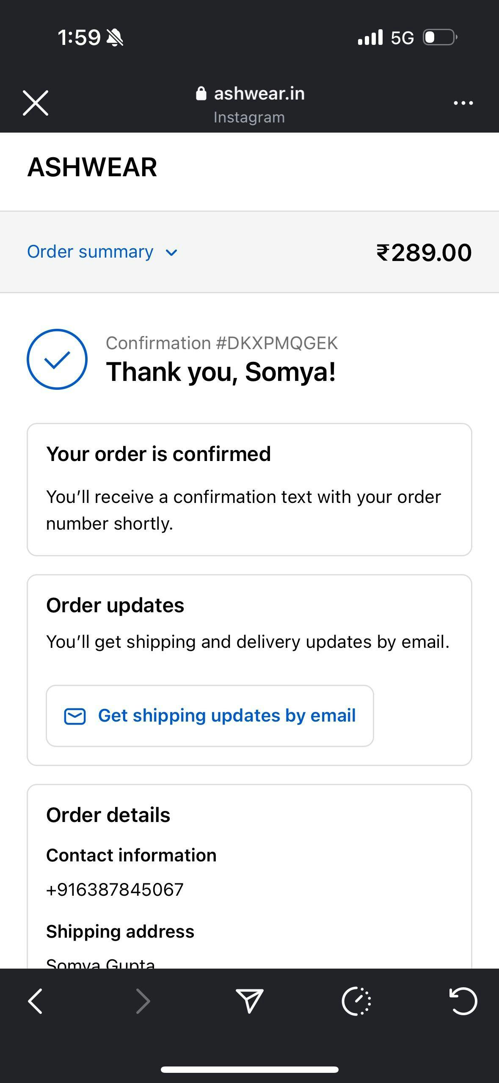The image size is (499, 1083).
Task: Tap the dashed circle activity icon
Action: pos(356,1002)
